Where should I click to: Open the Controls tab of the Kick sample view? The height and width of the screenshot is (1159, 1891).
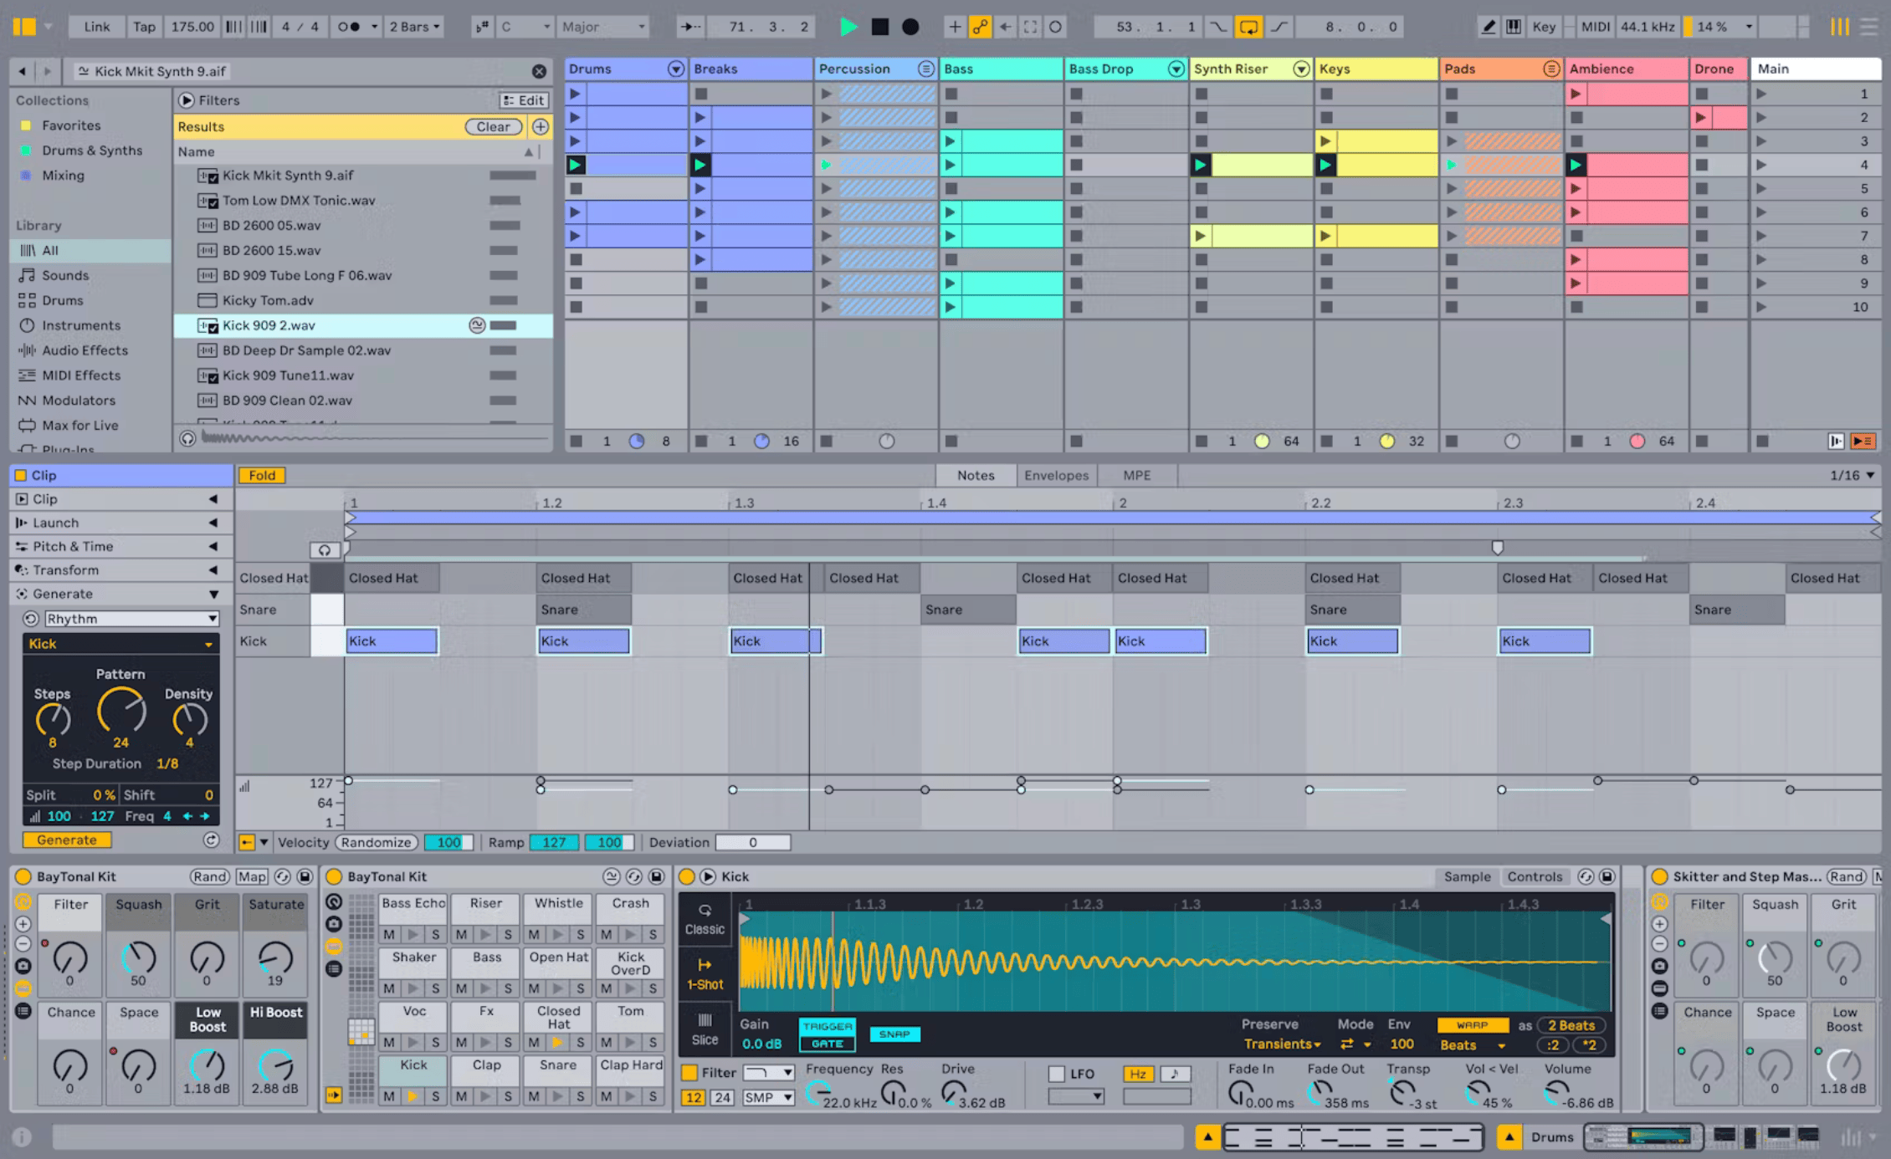[1535, 876]
